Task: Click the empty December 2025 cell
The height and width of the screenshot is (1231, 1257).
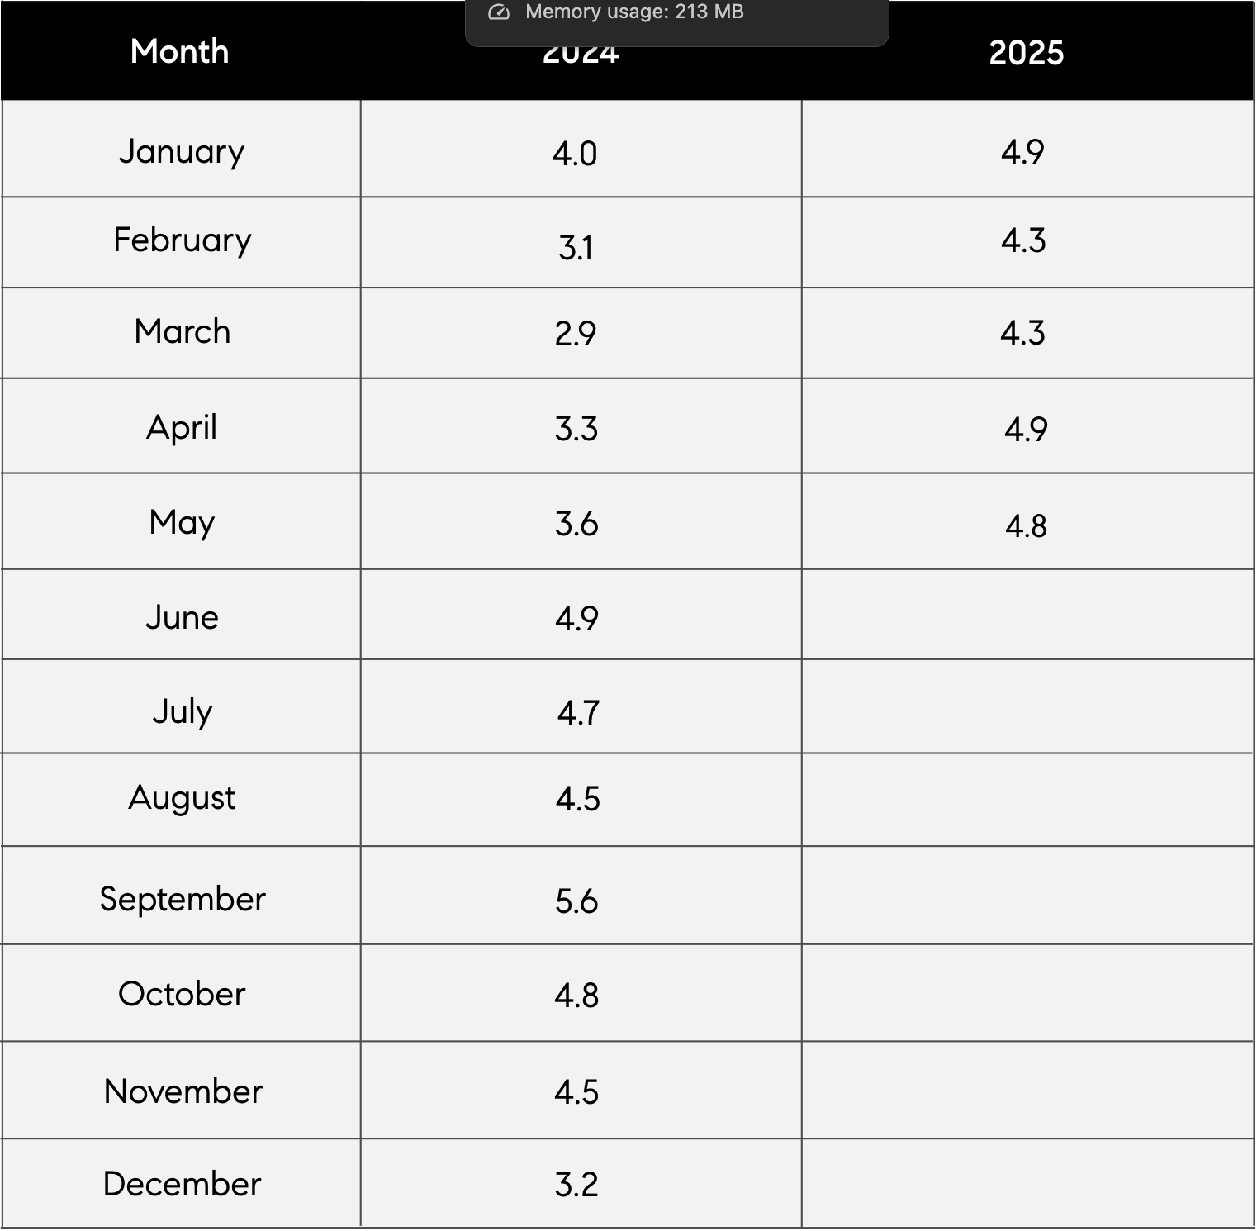Action: click(1027, 1183)
